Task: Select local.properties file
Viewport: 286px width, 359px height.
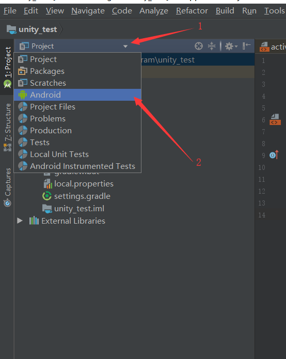Action: [x=84, y=184]
